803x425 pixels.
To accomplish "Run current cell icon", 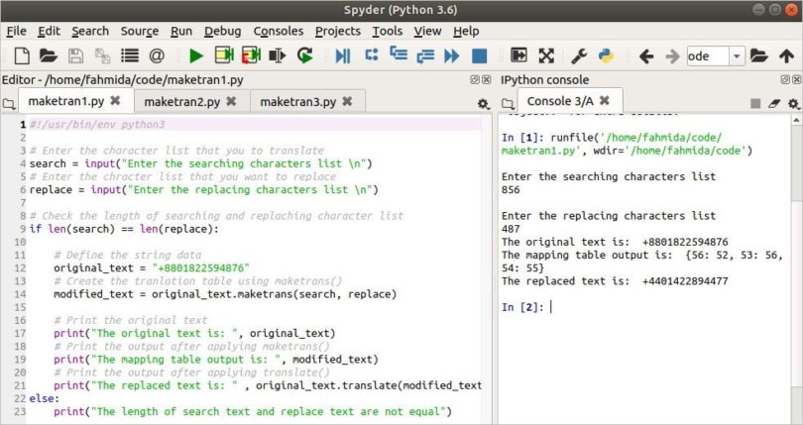I will [224, 55].
